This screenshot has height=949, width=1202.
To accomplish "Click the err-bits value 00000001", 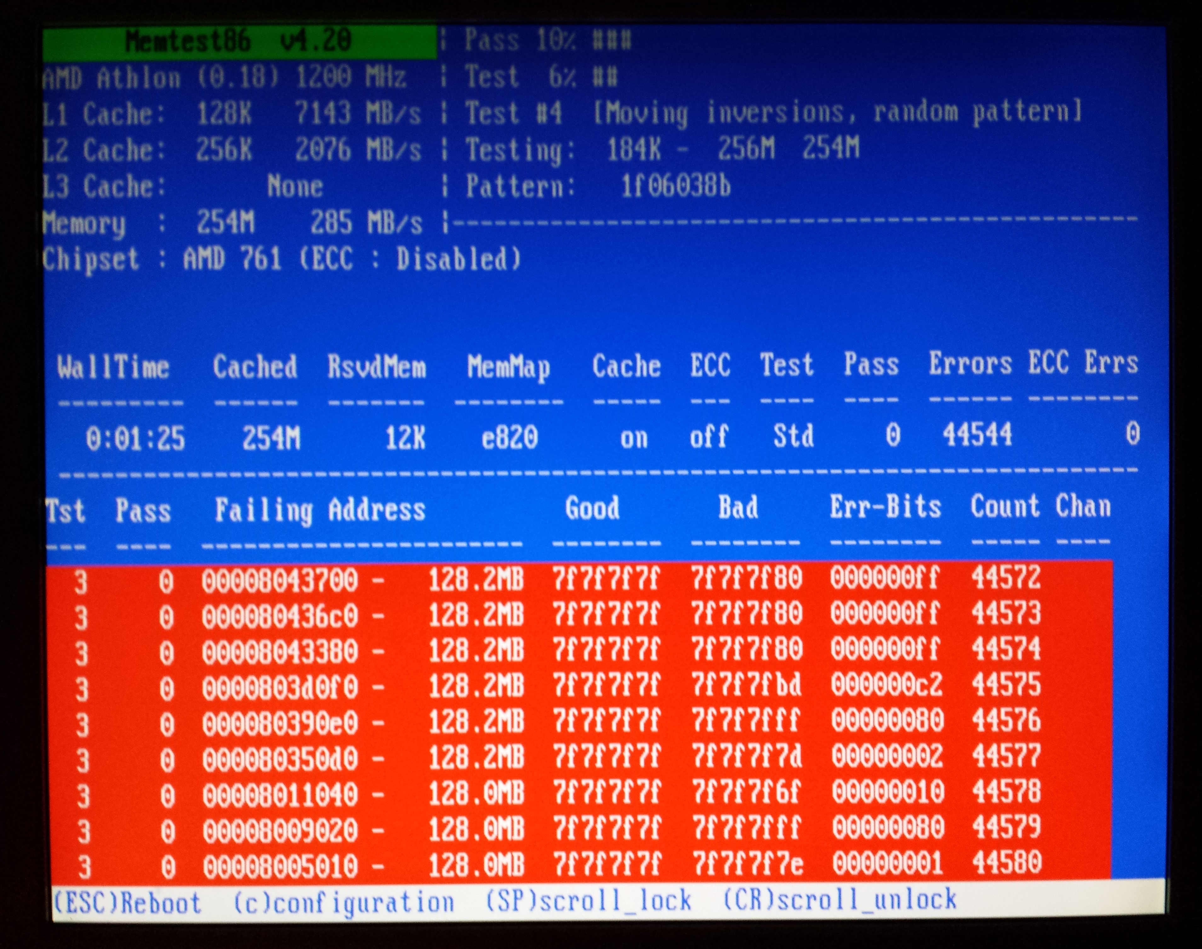I will pyautogui.click(x=888, y=864).
